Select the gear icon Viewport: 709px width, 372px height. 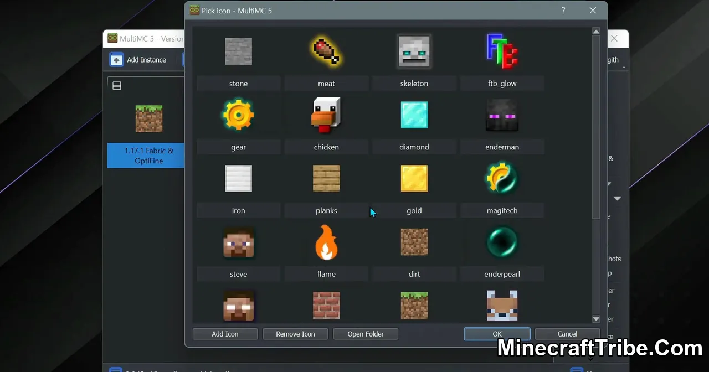[238, 115]
